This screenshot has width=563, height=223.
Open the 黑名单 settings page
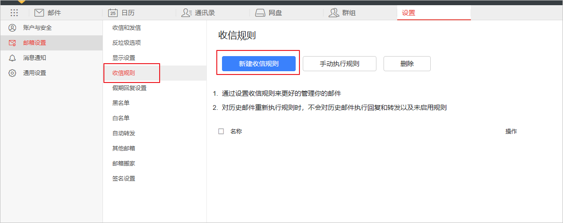tap(120, 103)
